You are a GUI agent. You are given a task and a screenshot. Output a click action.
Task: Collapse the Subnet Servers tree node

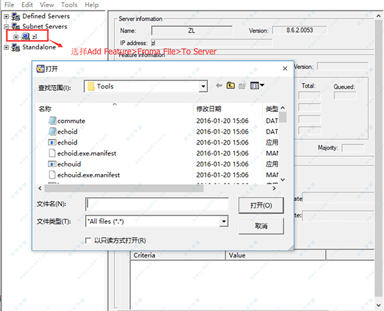click(x=6, y=26)
